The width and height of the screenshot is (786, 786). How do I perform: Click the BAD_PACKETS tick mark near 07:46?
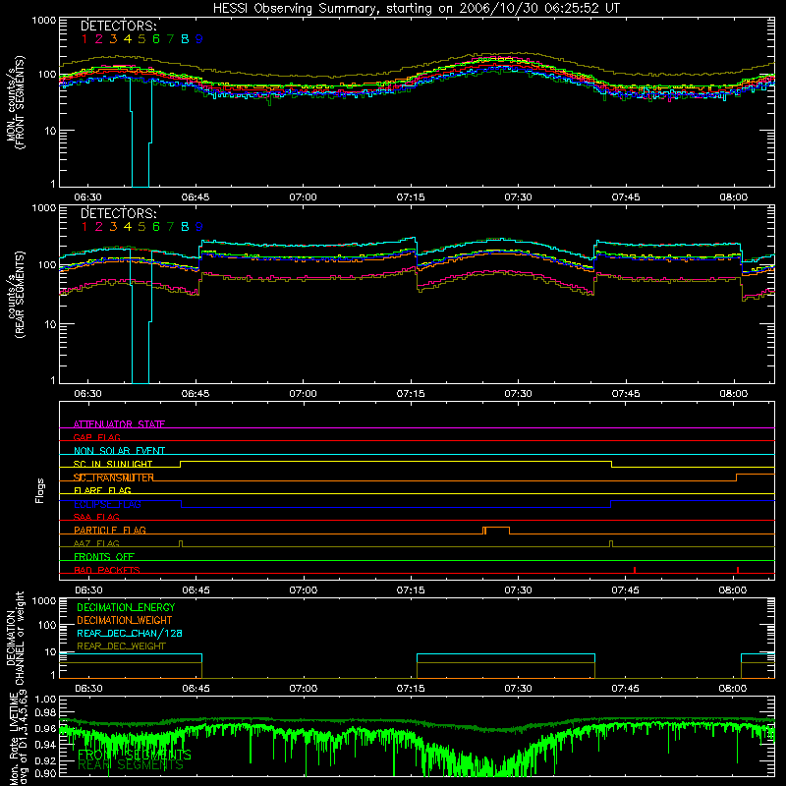click(635, 570)
